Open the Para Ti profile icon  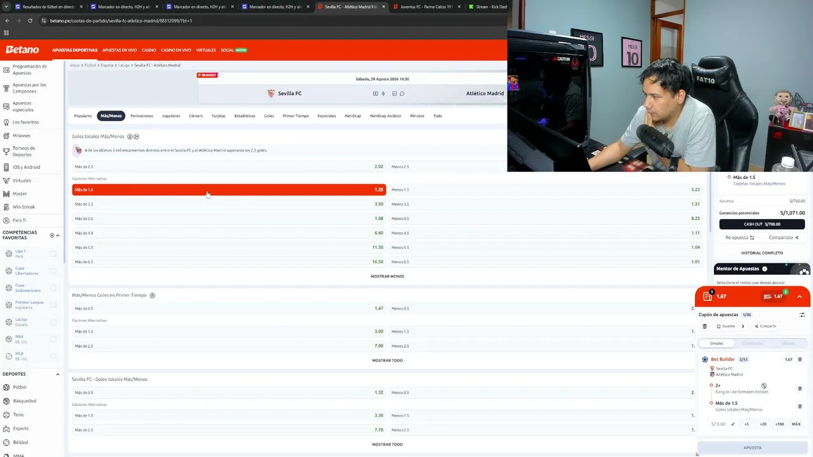pyautogui.click(x=6, y=220)
